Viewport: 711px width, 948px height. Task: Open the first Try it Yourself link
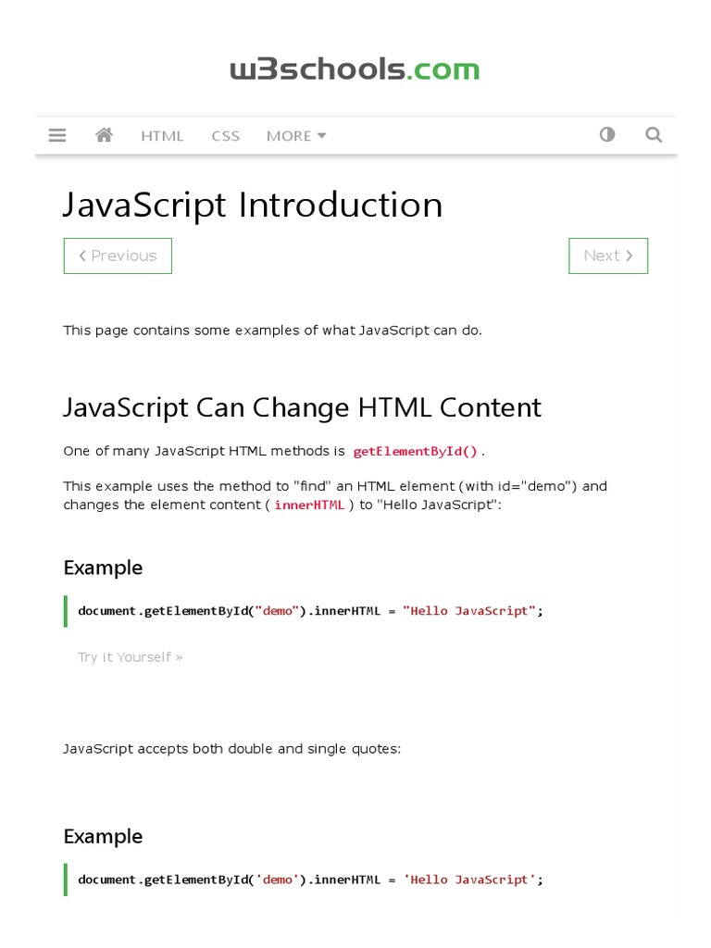(x=130, y=657)
